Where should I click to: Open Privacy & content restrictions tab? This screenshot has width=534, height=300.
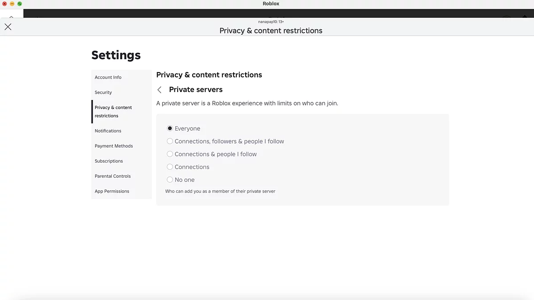click(x=113, y=112)
